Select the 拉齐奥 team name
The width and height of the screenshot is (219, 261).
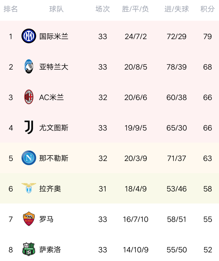[50, 189]
